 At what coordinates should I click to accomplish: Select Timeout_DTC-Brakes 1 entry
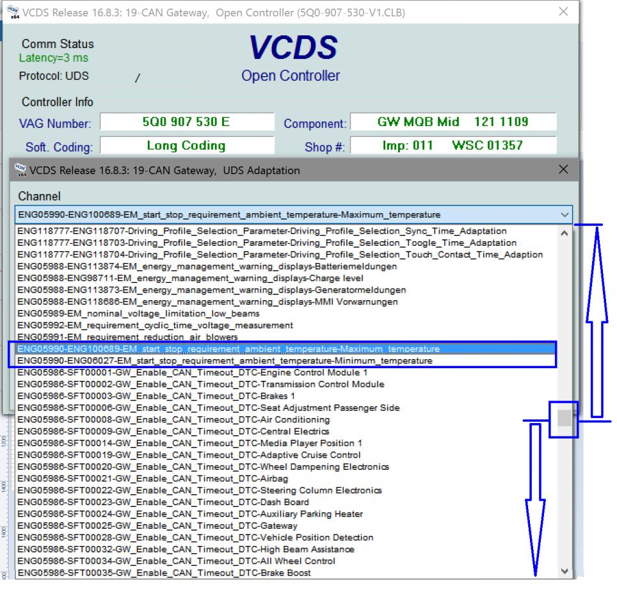tap(287, 396)
